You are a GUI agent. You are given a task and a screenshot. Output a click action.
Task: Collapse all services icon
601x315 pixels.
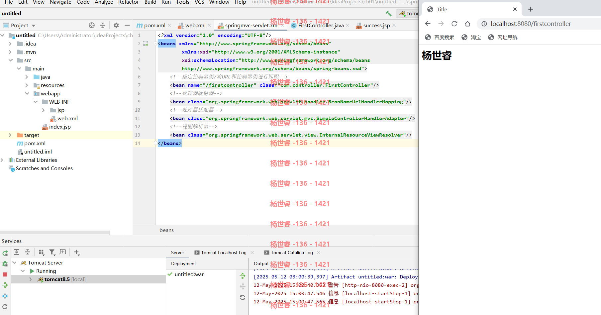[x=28, y=252]
